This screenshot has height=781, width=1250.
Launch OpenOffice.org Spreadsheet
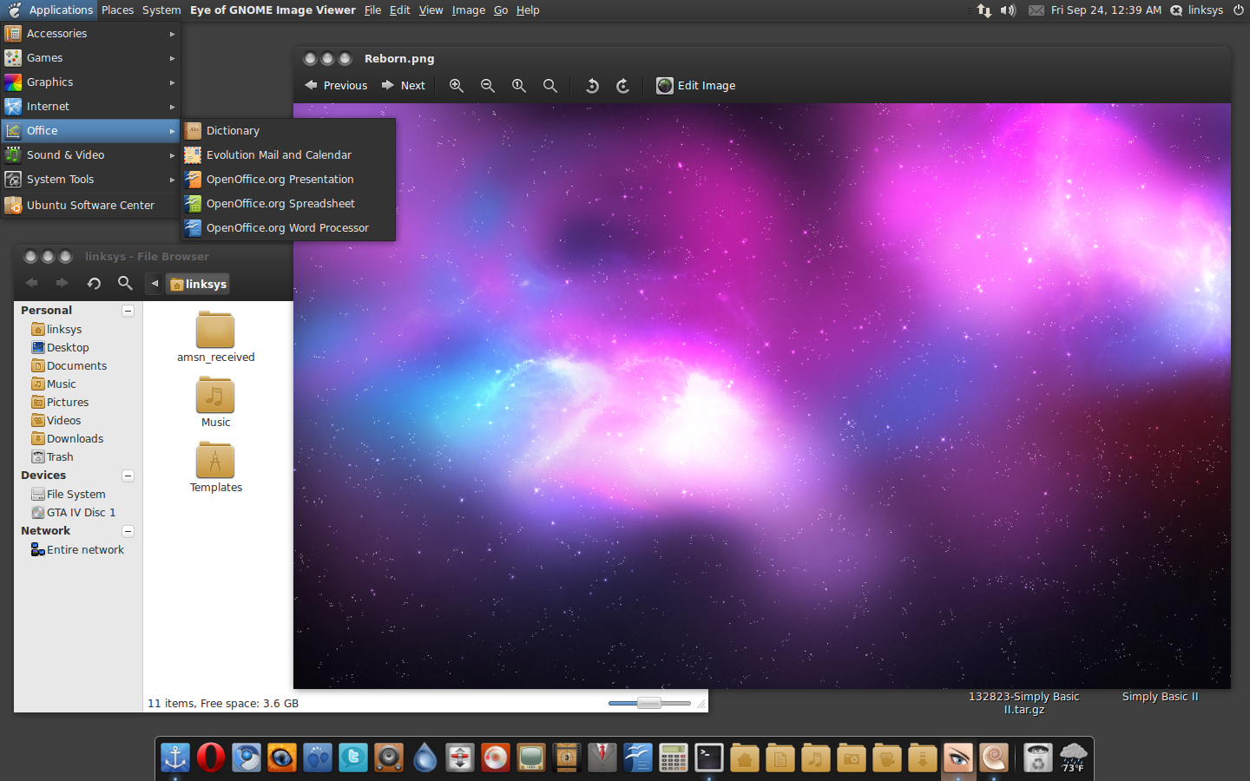pyautogui.click(x=288, y=203)
